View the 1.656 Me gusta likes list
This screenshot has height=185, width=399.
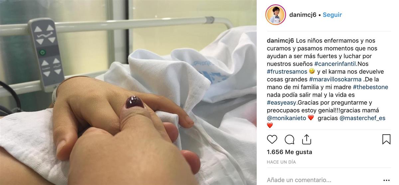coord(290,152)
